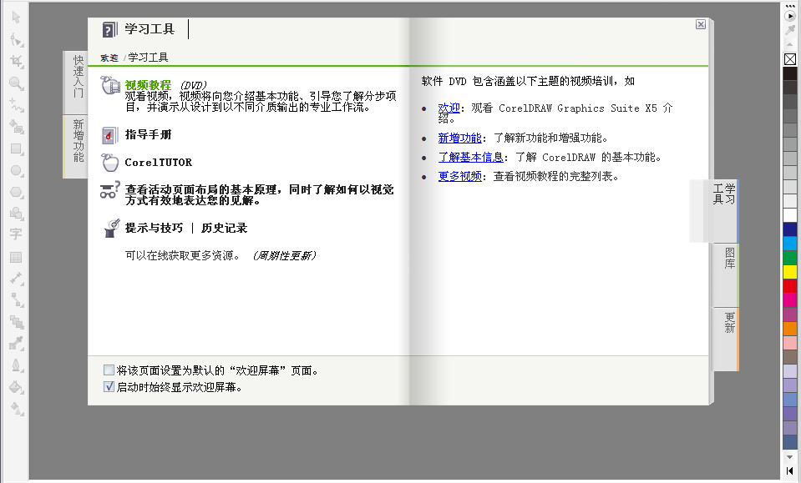This screenshot has height=483, width=801.
Task: Enable set page as default welcome screen checkbox
Action: 109,370
